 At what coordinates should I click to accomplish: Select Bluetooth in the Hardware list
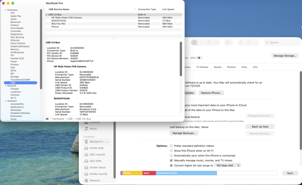[x=16, y=22]
